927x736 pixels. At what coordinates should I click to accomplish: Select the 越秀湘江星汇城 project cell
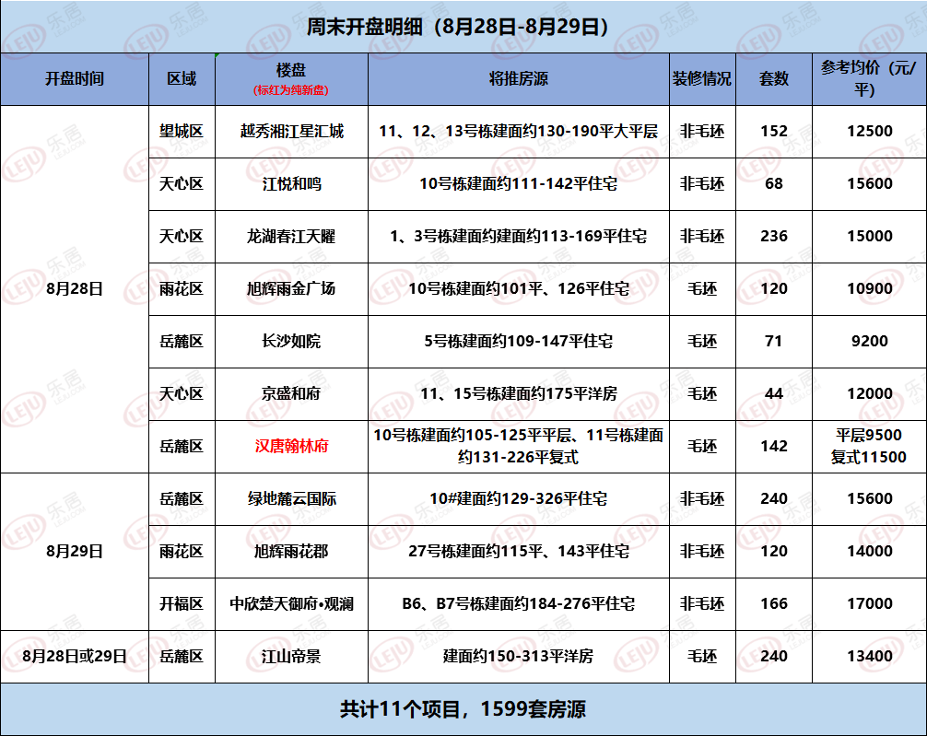click(x=291, y=131)
